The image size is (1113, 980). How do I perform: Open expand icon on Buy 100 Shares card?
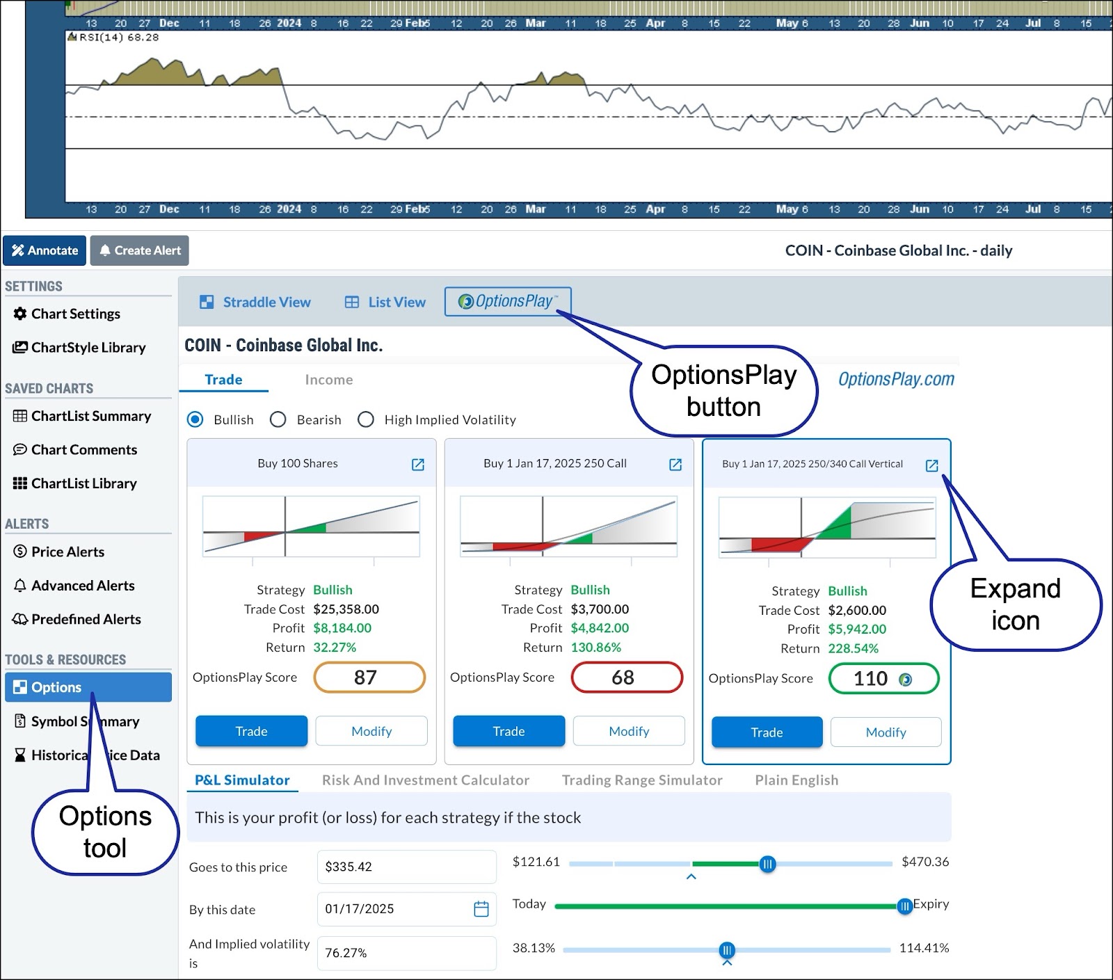coord(418,465)
